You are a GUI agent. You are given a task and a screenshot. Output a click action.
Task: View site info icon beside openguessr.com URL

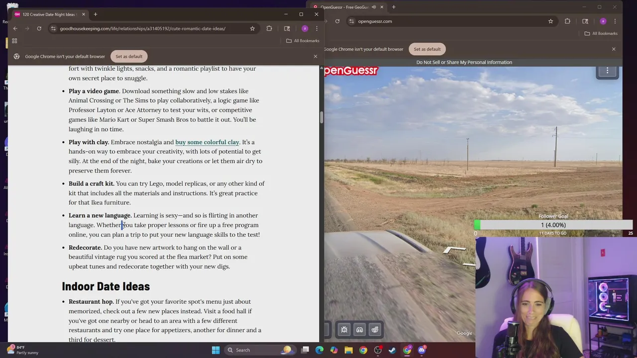(351, 21)
